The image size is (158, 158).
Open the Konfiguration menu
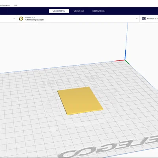[x=5, y=5]
